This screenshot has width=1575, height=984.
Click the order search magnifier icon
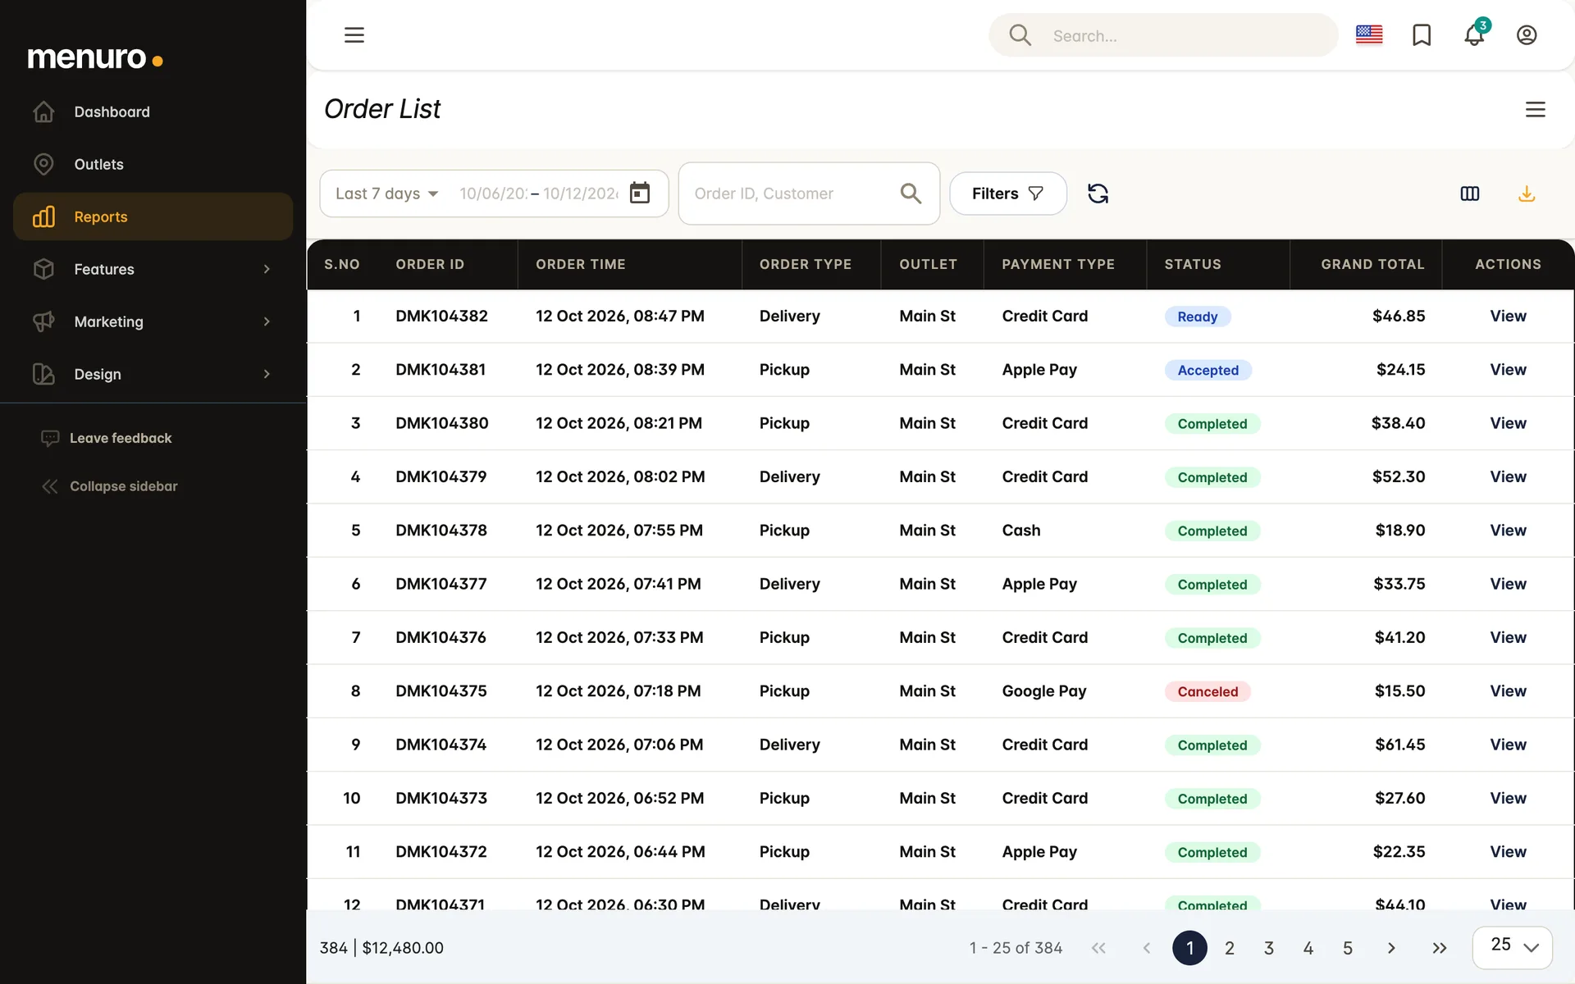click(911, 194)
